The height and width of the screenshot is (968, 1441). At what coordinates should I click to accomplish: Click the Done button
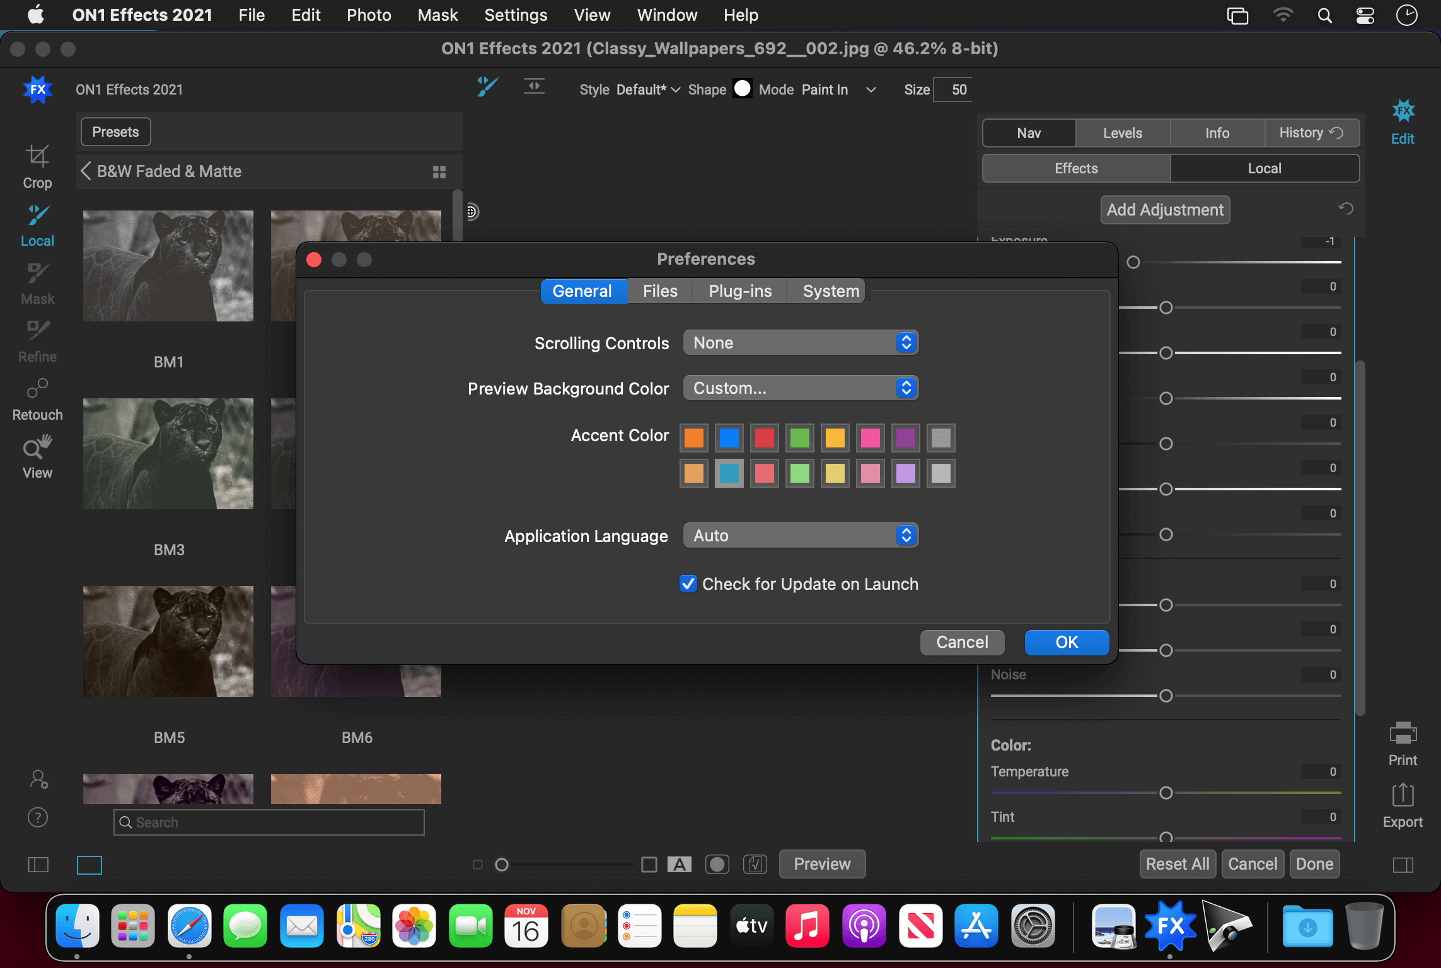pos(1314,864)
